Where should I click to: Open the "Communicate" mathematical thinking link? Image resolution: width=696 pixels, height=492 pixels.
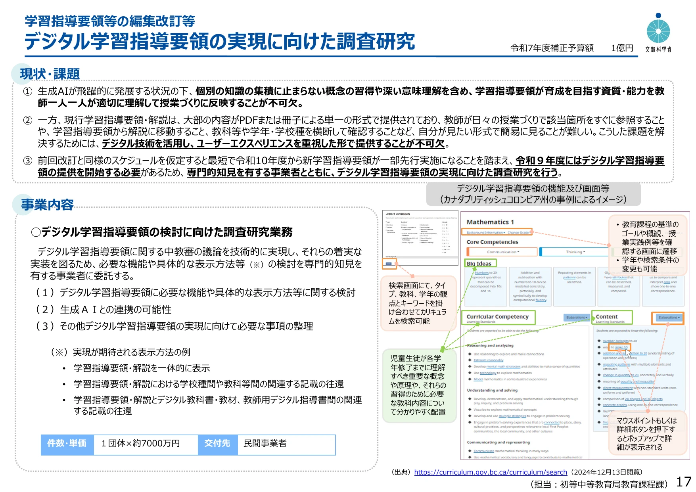[484, 451]
